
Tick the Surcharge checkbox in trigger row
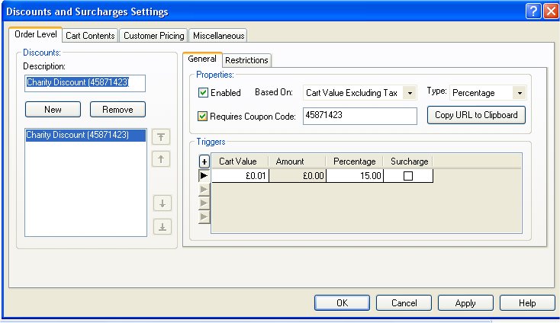coord(407,176)
